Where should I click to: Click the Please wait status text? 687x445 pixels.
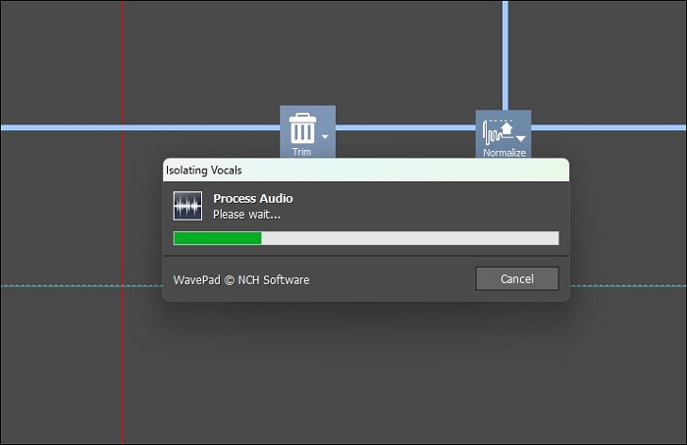tap(246, 214)
